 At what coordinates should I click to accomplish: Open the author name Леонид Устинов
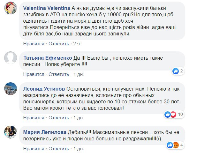coord(43,88)
